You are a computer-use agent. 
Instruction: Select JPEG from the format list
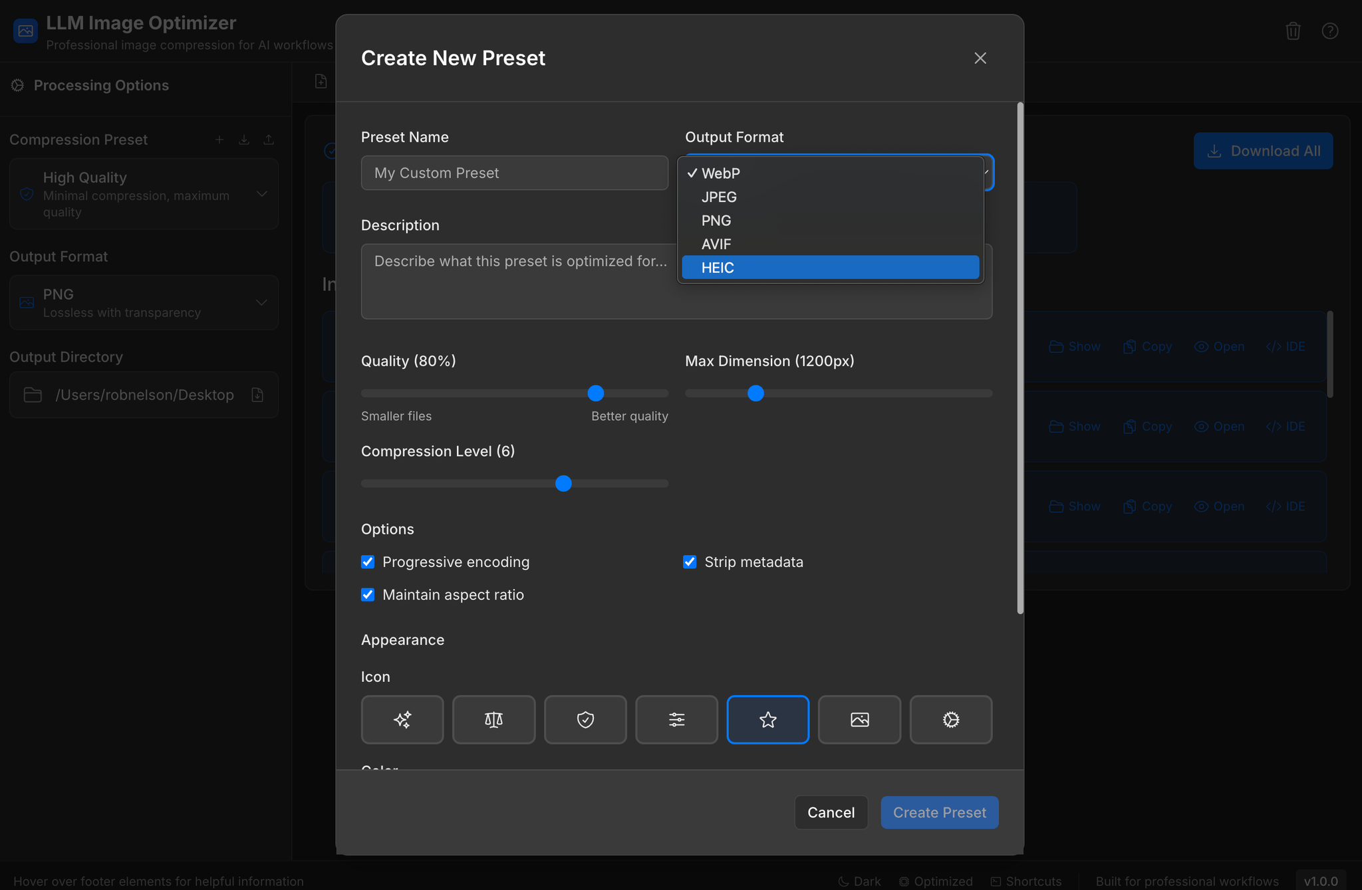831,197
